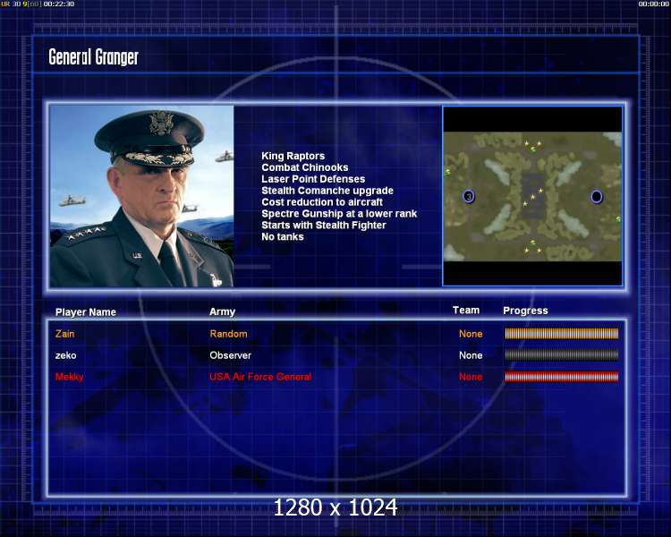Click zeko's team value None

click(x=471, y=355)
